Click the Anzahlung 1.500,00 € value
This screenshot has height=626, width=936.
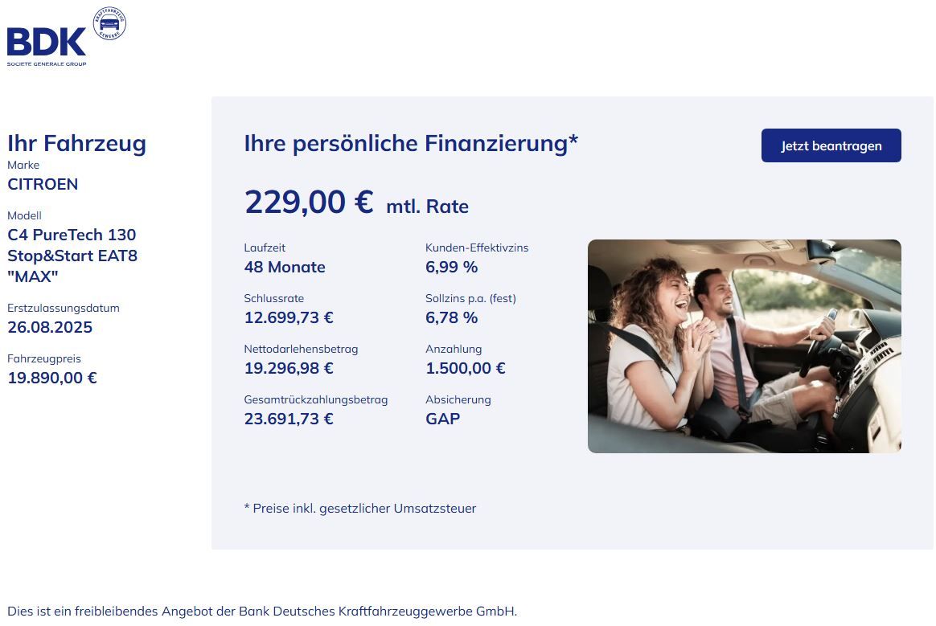pyautogui.click(x=466, y=368)
